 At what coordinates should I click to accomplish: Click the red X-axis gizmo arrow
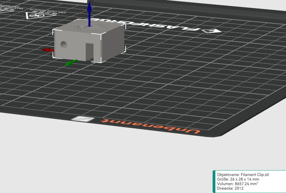pos(48,50)
